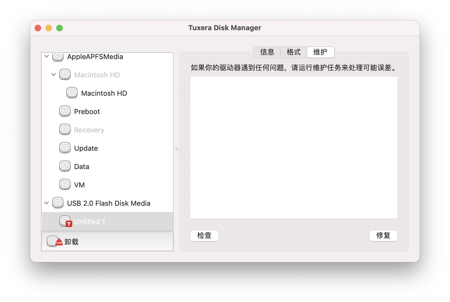Click the eject icon beside 卸载
The width and height of the screenshot is (450, 302).
click(x=55, y=242)
